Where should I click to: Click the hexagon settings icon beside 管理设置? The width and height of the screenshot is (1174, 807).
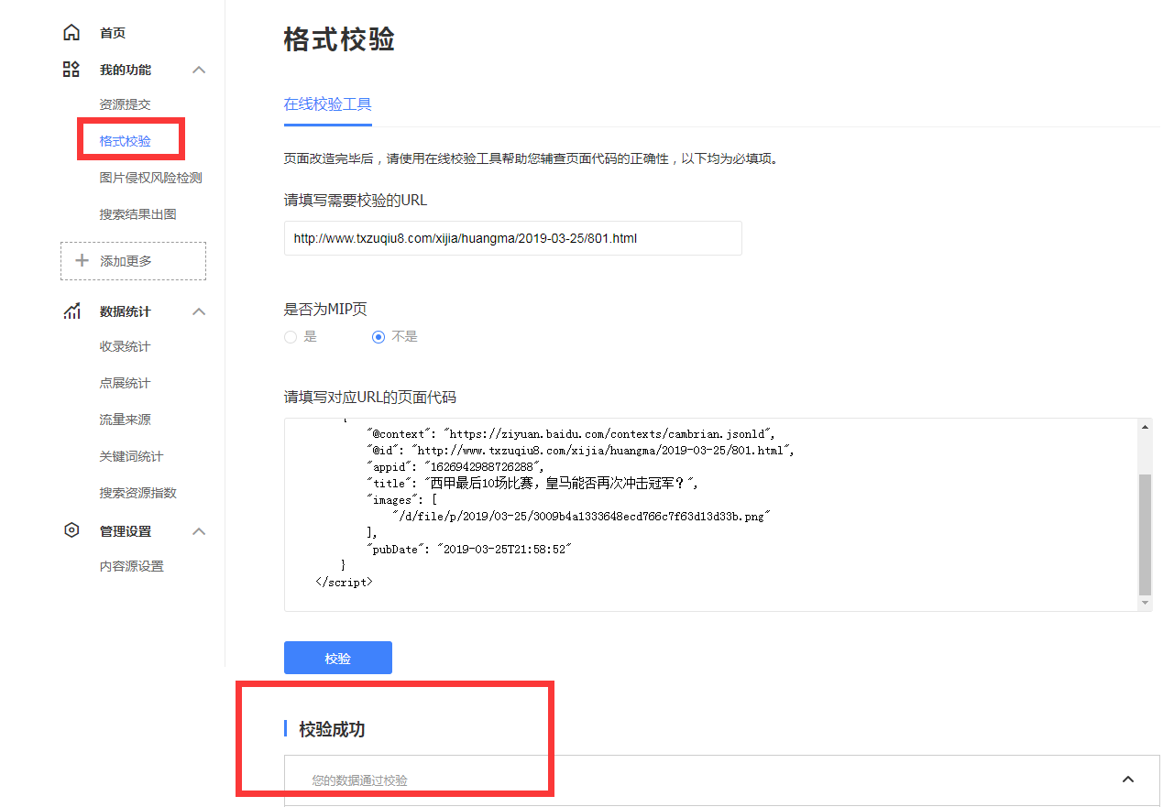click(x=71, y=530)
